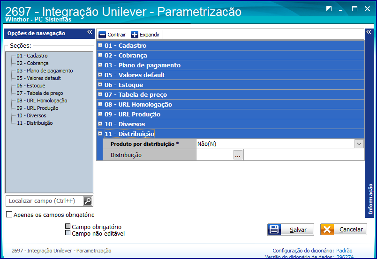The image size is (377, 259).
Task: Expand section 06 - Estoque
Action: (100, 85)
